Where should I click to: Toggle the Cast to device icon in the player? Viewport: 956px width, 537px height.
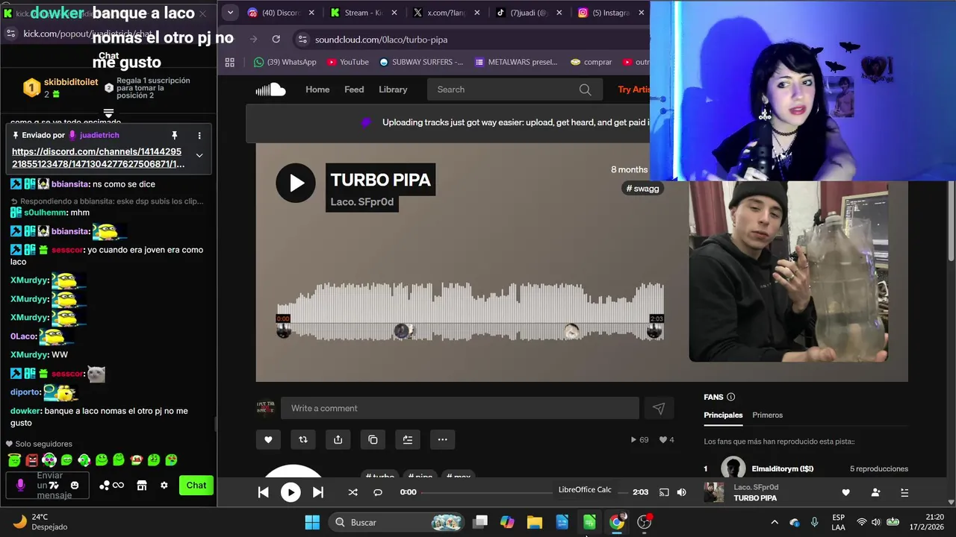[664, 492]
